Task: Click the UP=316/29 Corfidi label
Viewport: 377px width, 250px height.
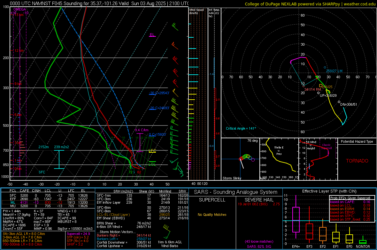Action: pyautogui.click(x=328, y=95)
